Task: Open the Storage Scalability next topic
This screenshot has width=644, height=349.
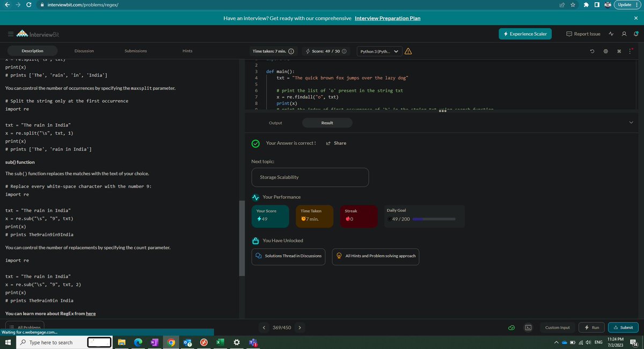Action: [x=310, y=177]
